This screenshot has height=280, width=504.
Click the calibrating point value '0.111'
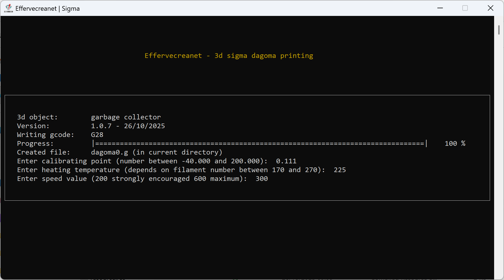click(x=286, y=161)
